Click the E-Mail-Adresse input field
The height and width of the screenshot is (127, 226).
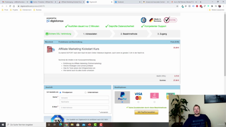pos(84,108)
